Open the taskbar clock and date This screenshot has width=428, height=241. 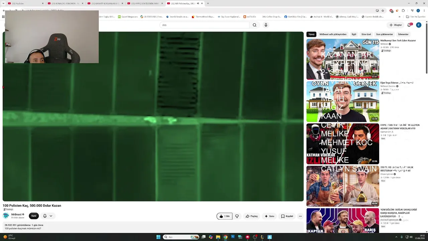coord(420,237)
